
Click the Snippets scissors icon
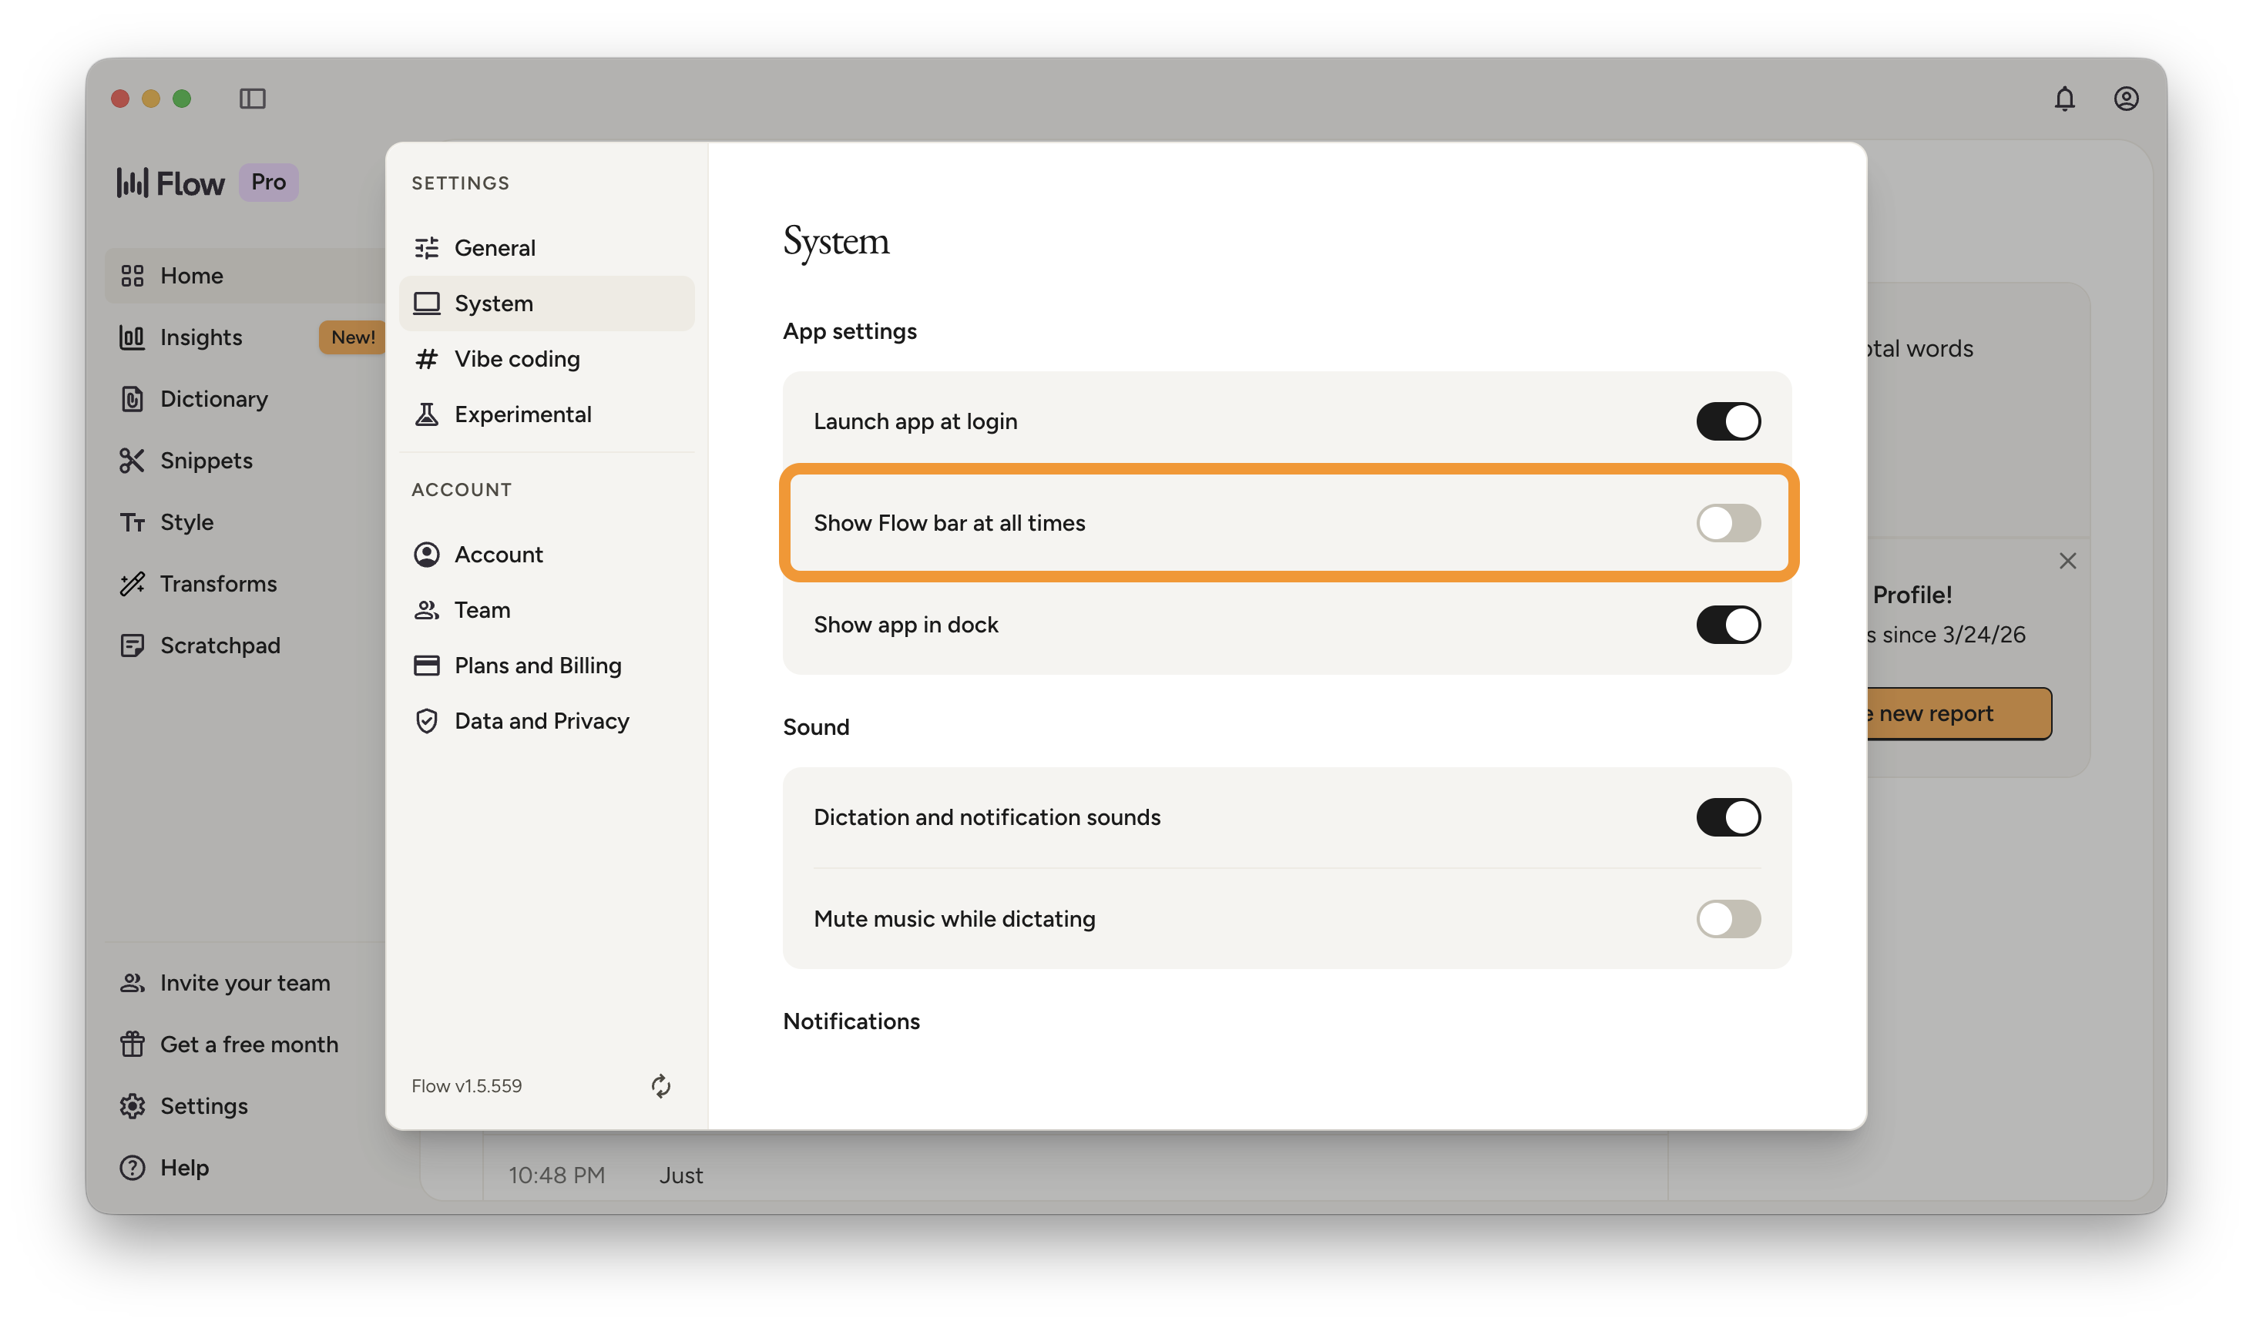tap(133, 461)
